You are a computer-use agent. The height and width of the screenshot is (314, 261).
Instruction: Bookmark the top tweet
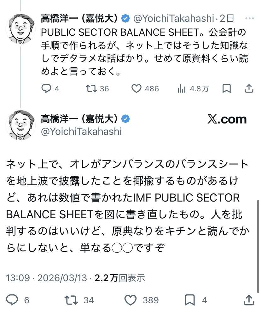tap(226, 89)
